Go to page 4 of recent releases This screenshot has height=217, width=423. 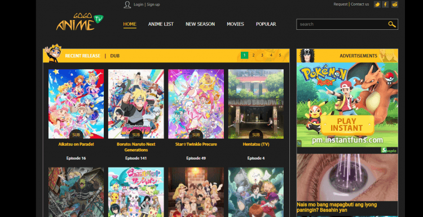tap(271, 56)
